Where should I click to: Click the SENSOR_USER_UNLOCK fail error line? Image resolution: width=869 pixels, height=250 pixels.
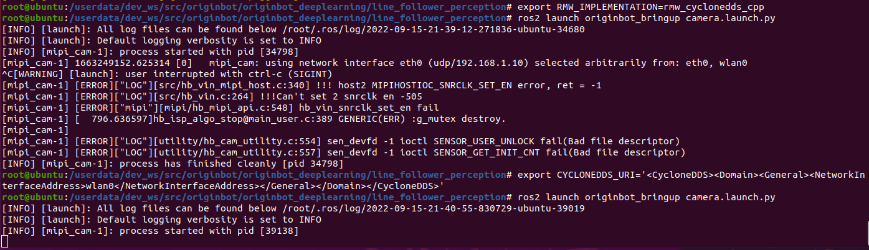[341, 141]
